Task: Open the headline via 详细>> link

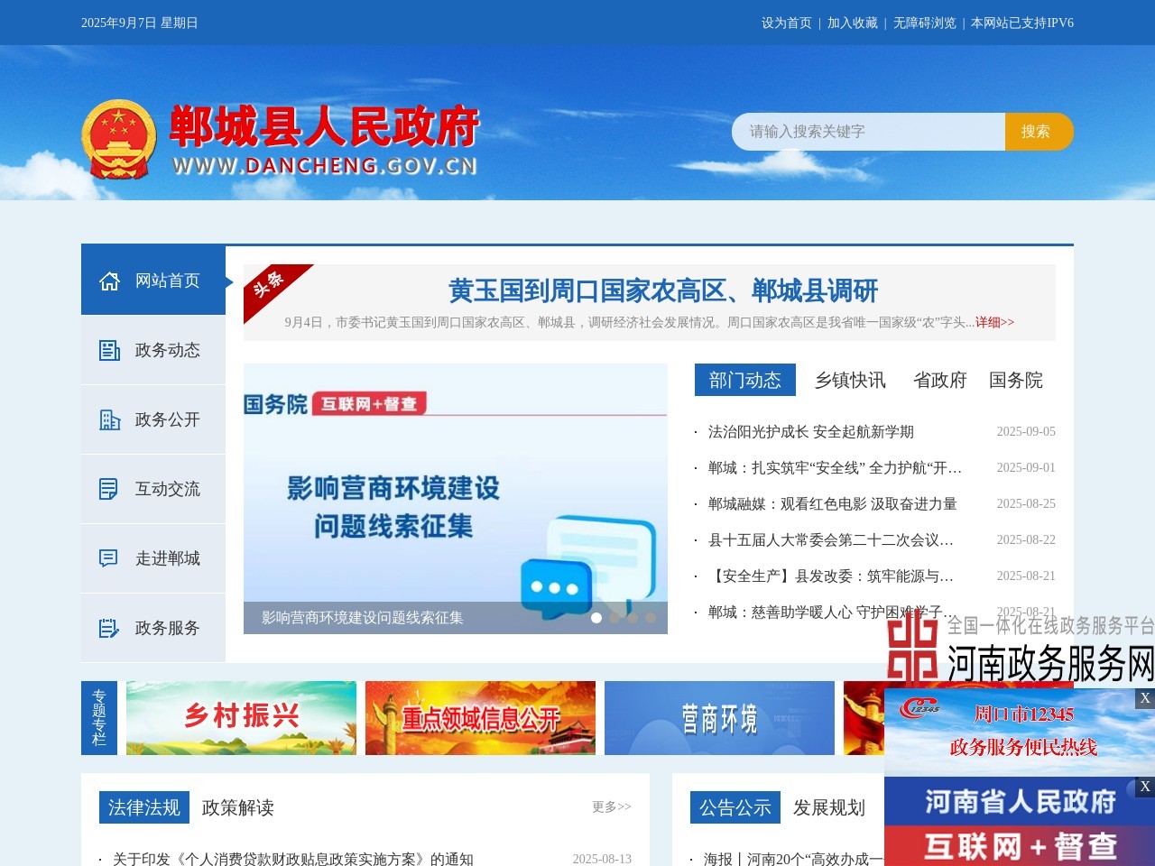Action: [993, 322]
